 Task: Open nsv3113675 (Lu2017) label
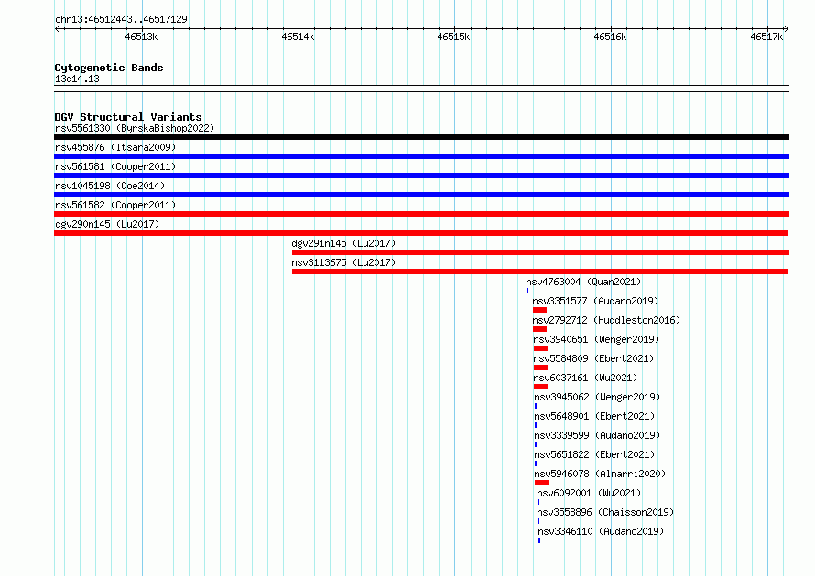pos(343,262)
